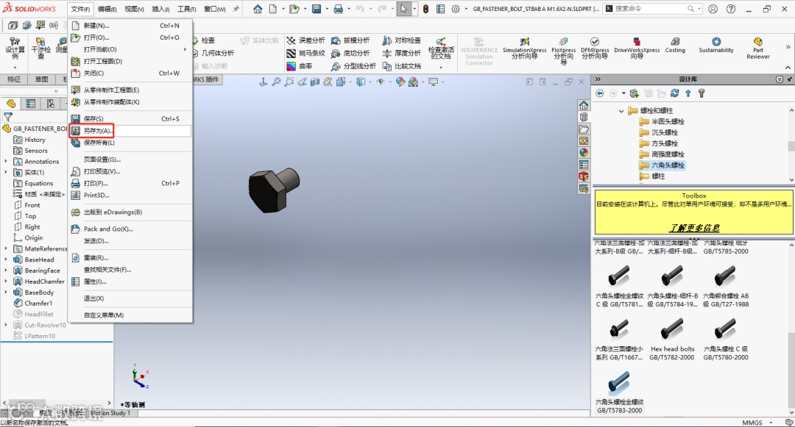Click Design Library refresh icon
Screen dimensions: 795x427
tap(674, 93)
